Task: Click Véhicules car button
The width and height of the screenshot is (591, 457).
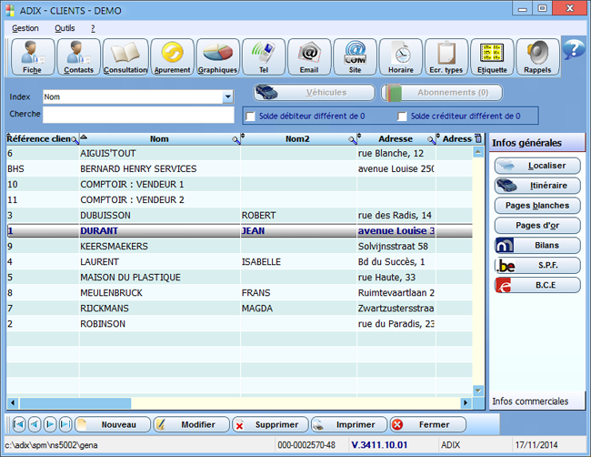Action: (x=315, y=93)
